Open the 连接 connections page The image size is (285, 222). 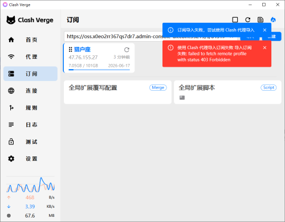(30, 91)
